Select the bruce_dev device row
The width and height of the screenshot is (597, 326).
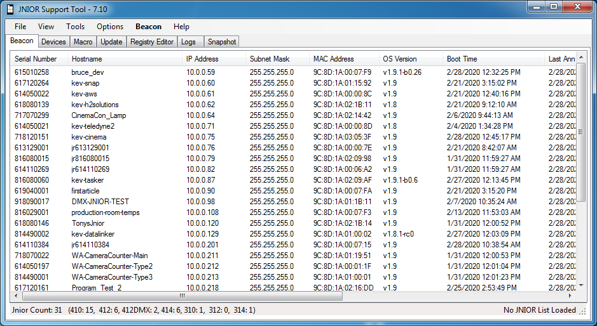click(293, 72)
